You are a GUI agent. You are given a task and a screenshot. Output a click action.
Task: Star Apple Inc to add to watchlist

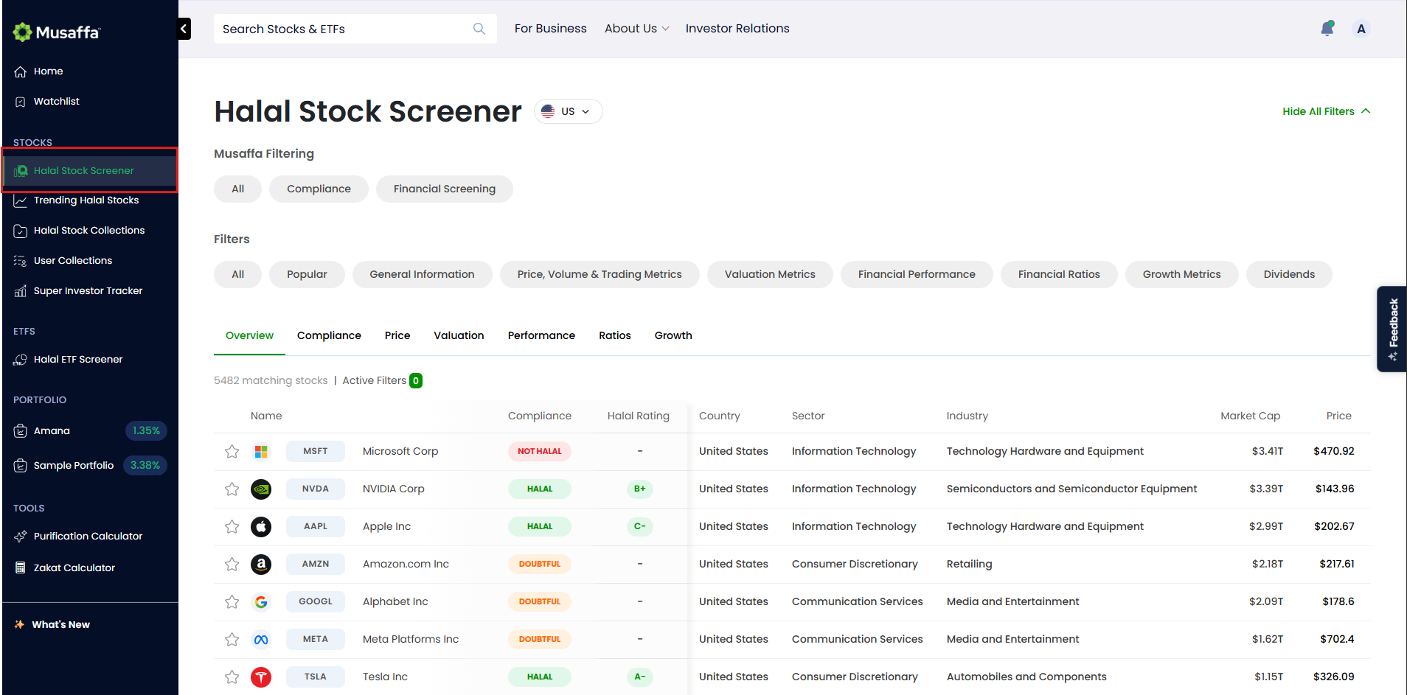coord(232,527)
